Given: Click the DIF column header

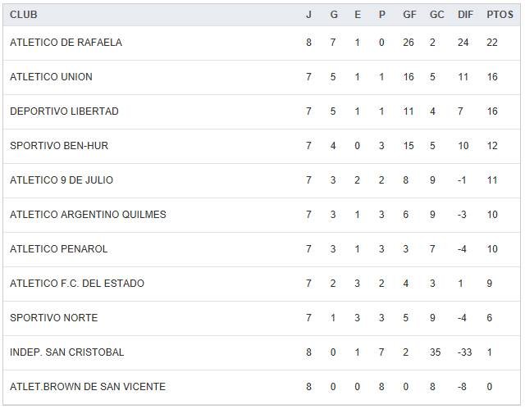Looking at the screenshot, I should [465, 15].
